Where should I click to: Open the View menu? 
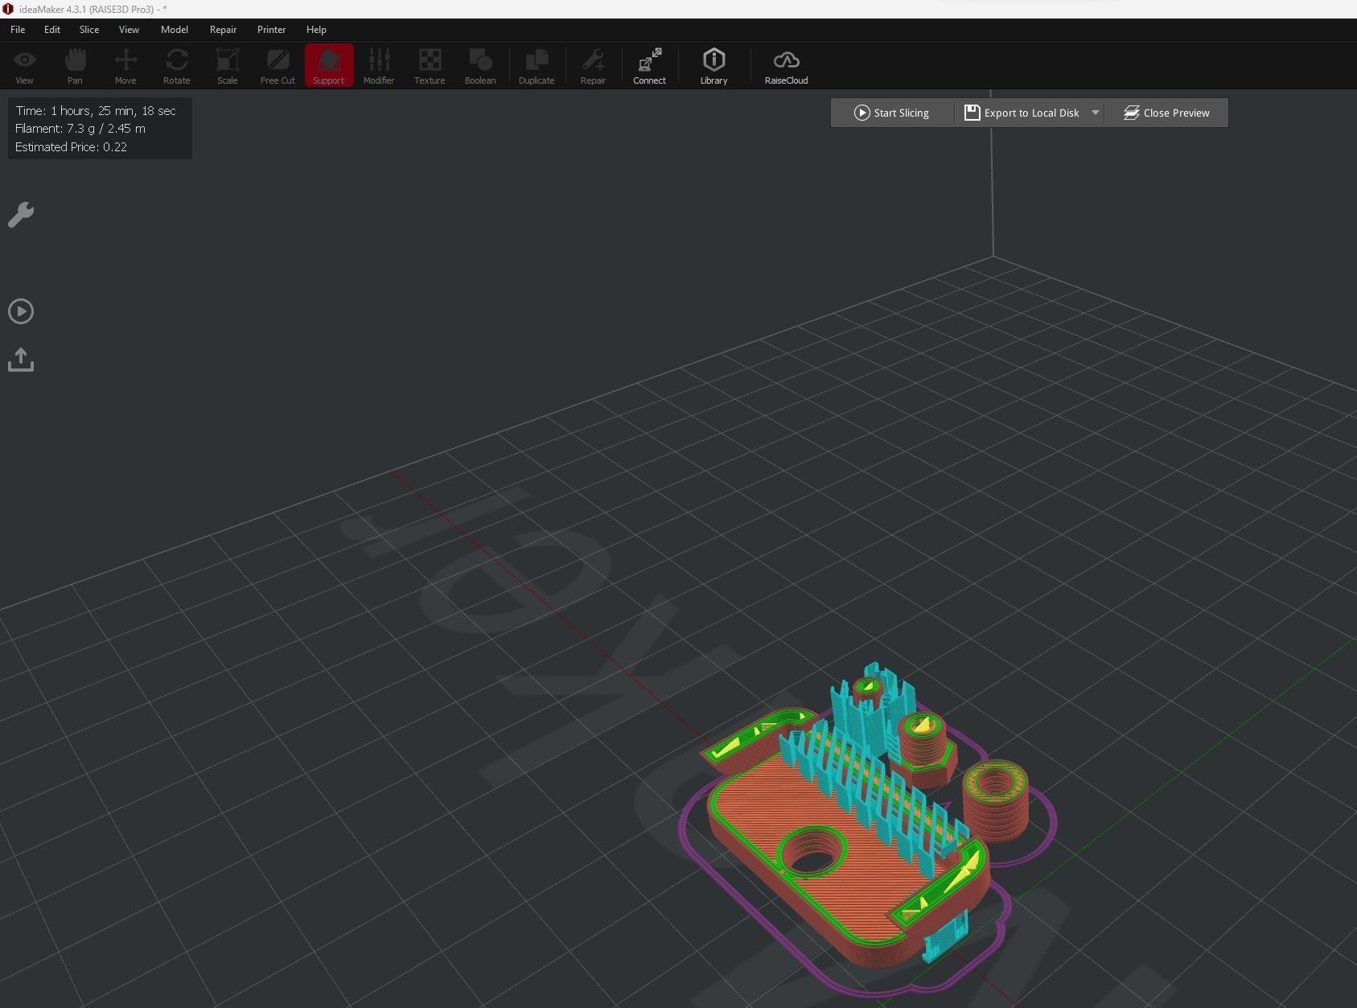[x=129, y=30]
